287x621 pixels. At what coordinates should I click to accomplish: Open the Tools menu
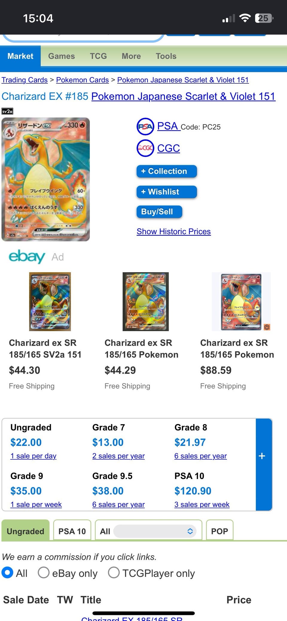click(x=166, y=56)
